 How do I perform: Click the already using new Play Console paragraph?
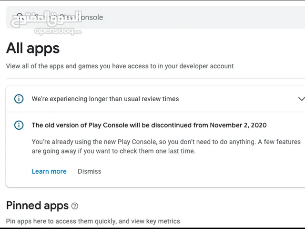(166, 146)
